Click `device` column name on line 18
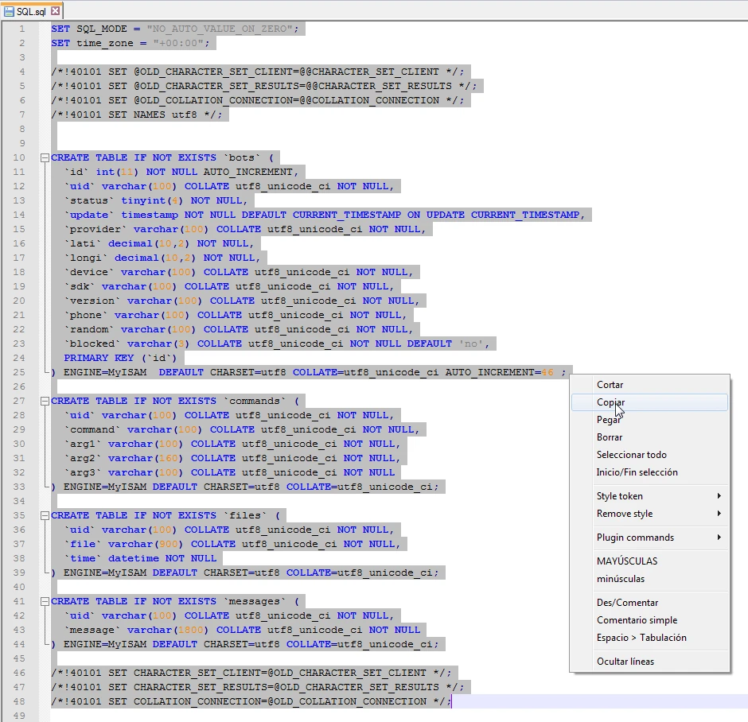Screen dimensions: 748x722 (89, 272)
